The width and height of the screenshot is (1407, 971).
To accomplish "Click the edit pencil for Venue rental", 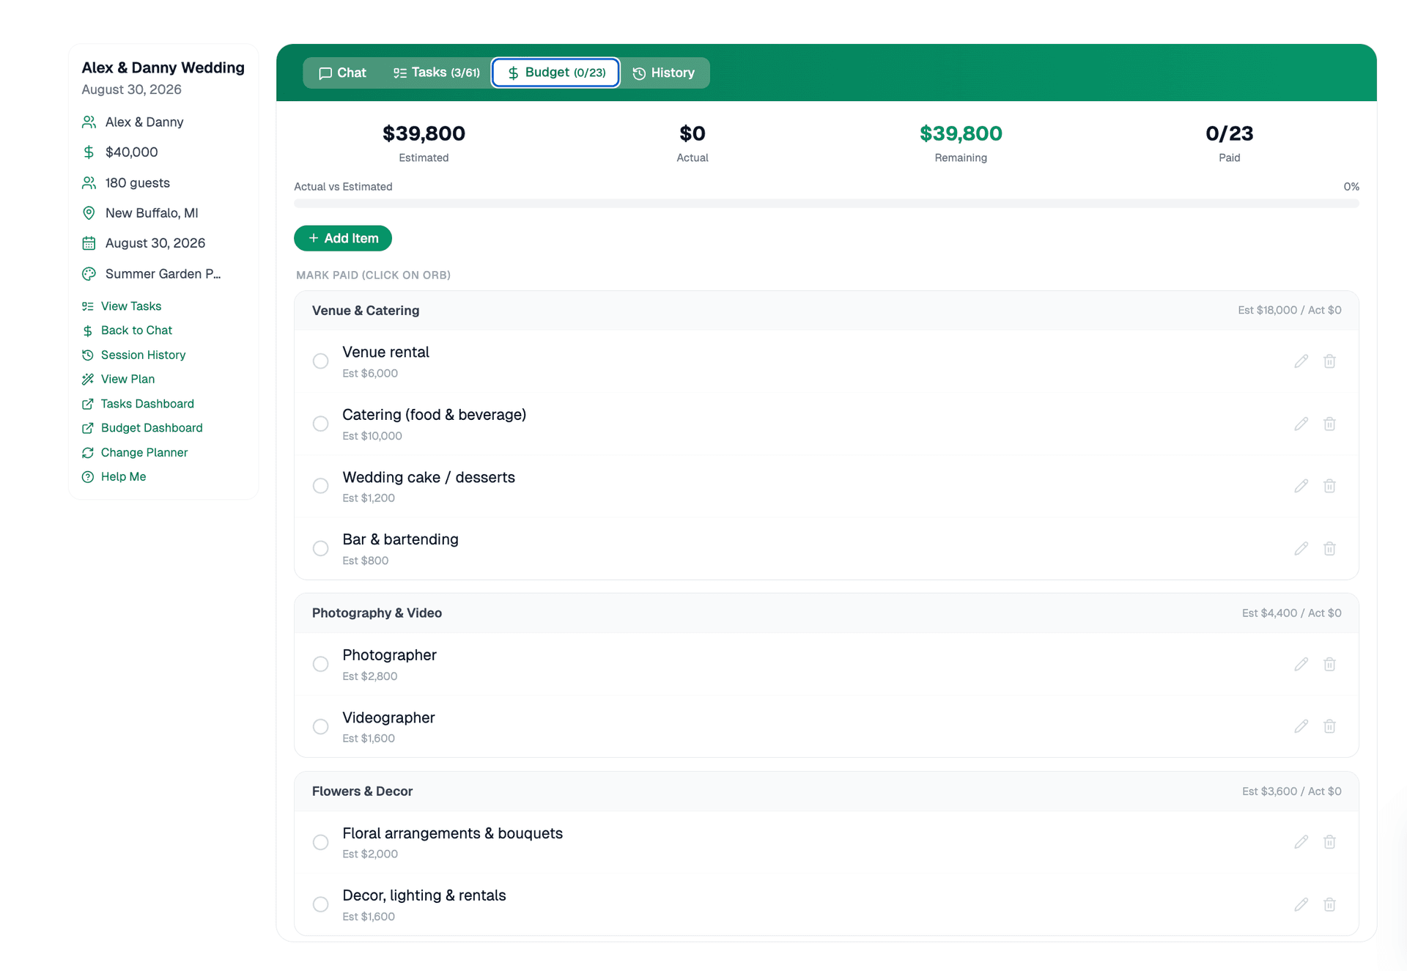I will point(1301,361).
